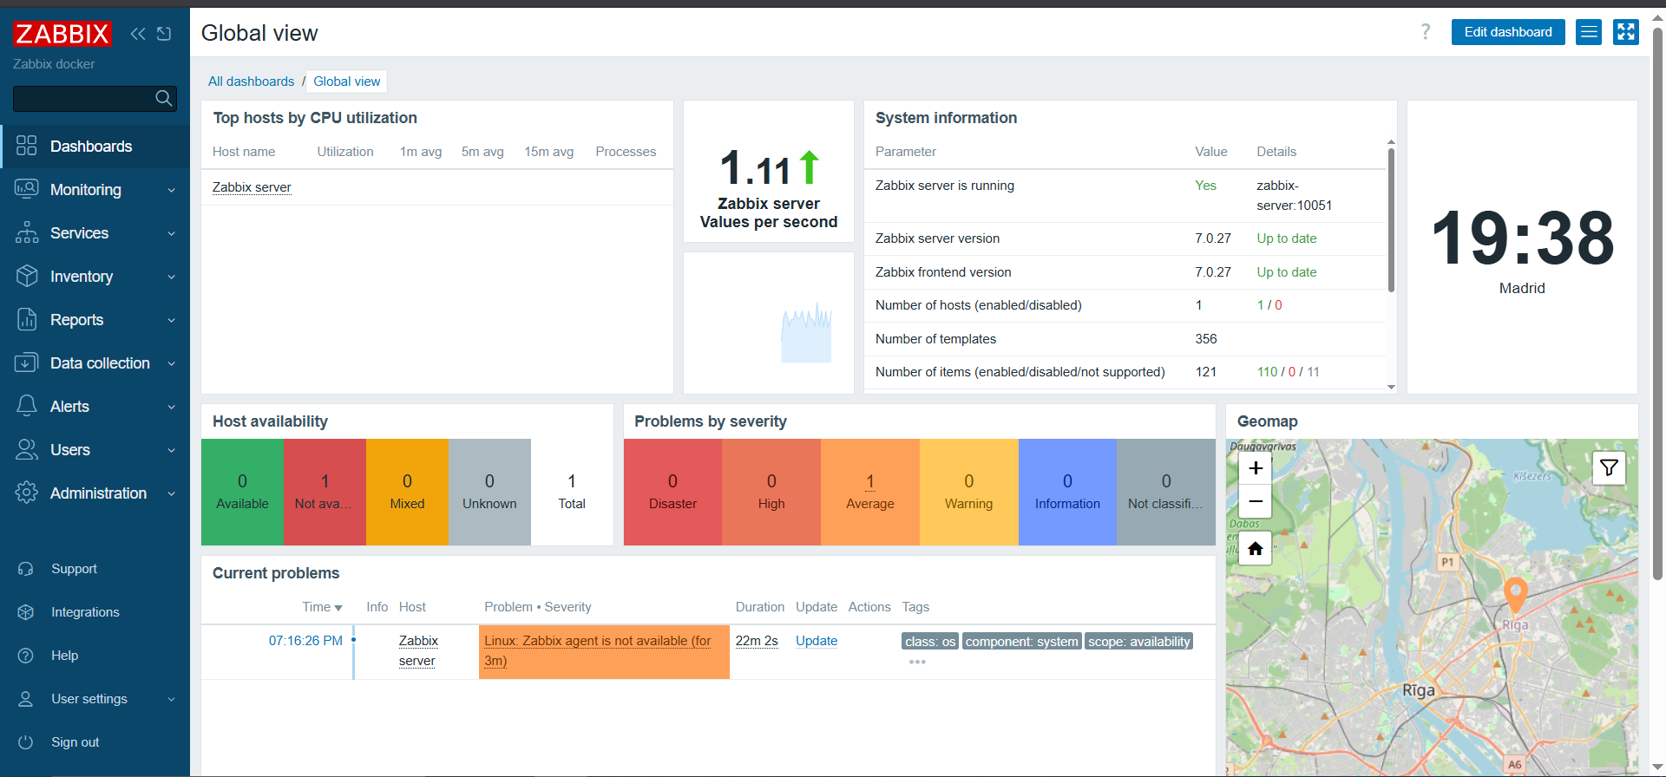Click the Support headset icon
Image resolution: width=1666 pixels, height=777 pixels.
coord(26,569)
